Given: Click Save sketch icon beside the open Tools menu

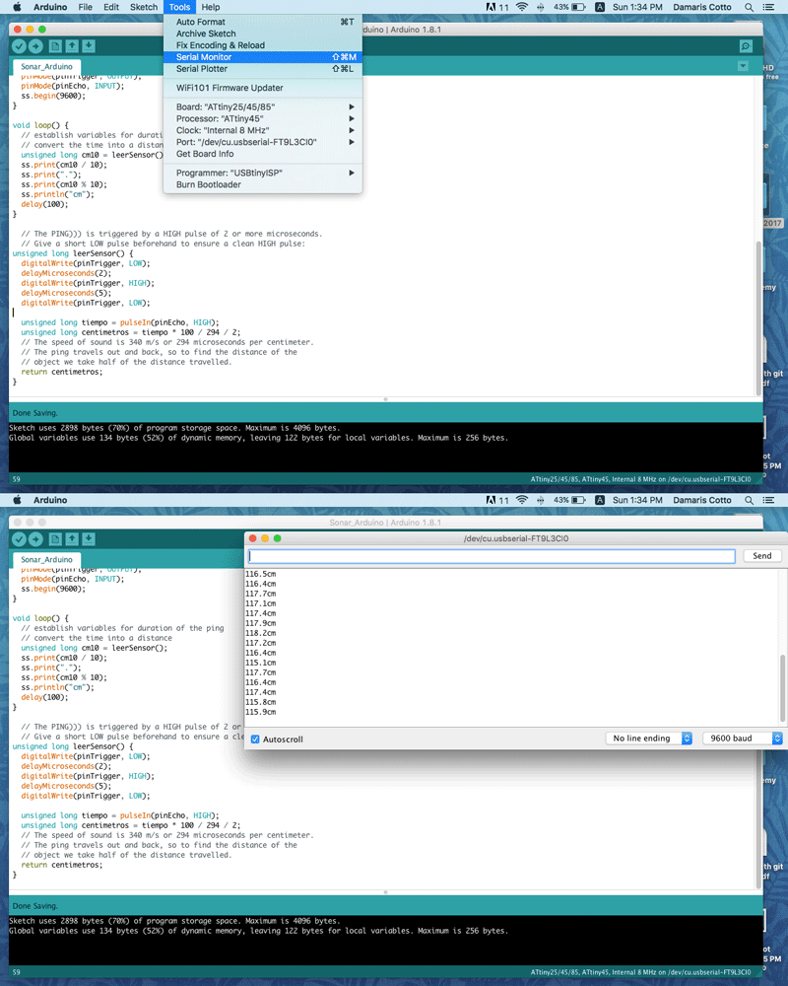Looking at the screenshot, I should (89, 46).
